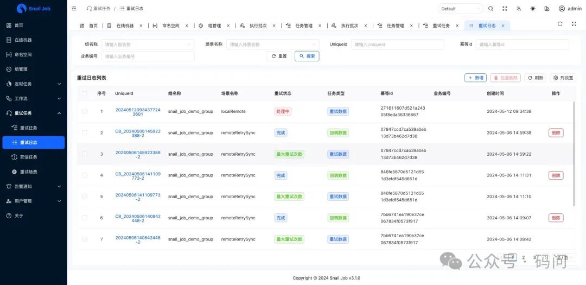Screen dimensions: 586x285
Task: Open the 组名称 select dropdown
Action: click(148, 44)
